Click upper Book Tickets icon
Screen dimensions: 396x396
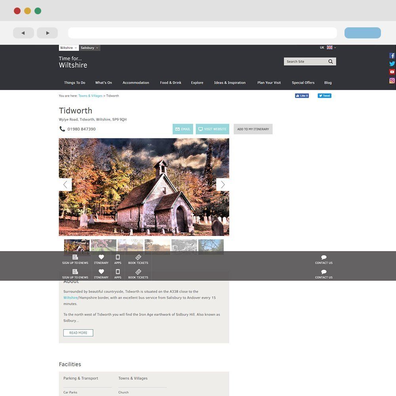(138, 257)
